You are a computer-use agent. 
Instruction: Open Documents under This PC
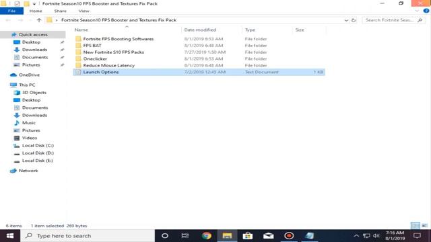pos(35,108)
